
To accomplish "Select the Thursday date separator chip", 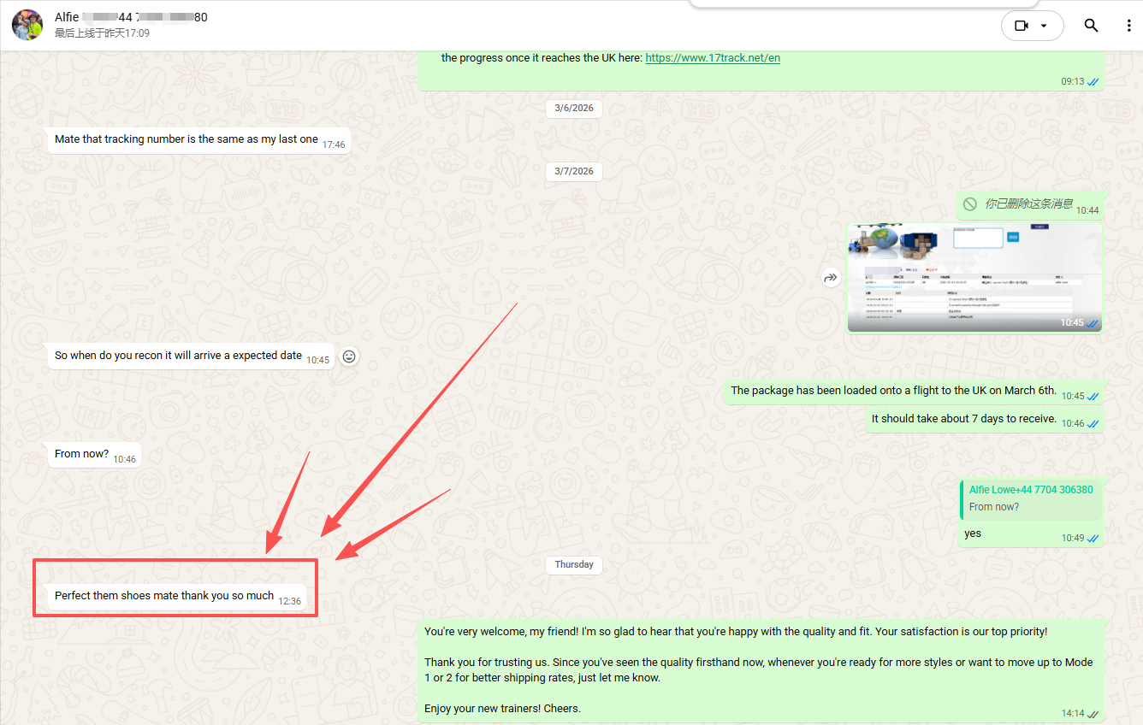I will (574, 564).
